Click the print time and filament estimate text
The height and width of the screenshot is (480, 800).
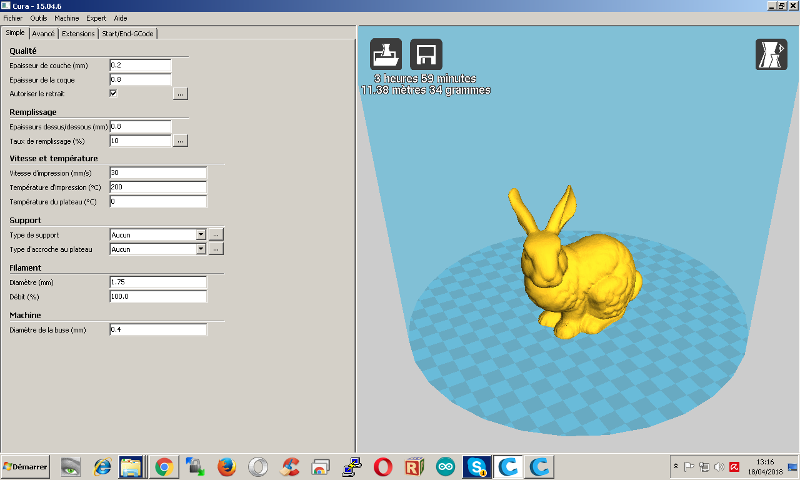coord(426,84)
